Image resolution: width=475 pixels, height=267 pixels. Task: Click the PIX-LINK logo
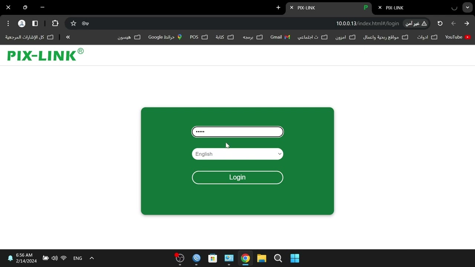pyautogui.click(x=45, y=55)
